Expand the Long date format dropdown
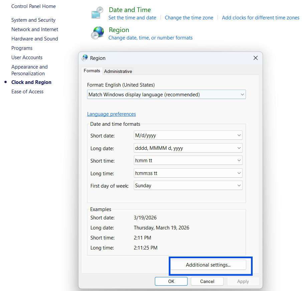 188,148
